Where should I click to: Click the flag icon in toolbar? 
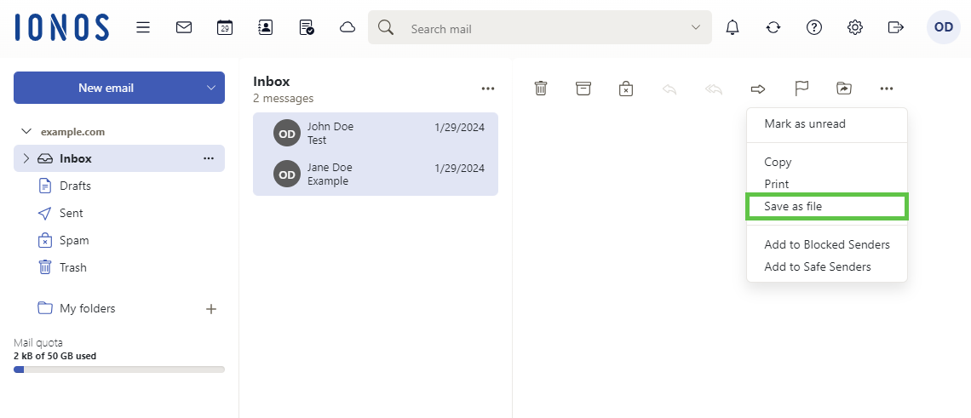(x=801, y=88)
